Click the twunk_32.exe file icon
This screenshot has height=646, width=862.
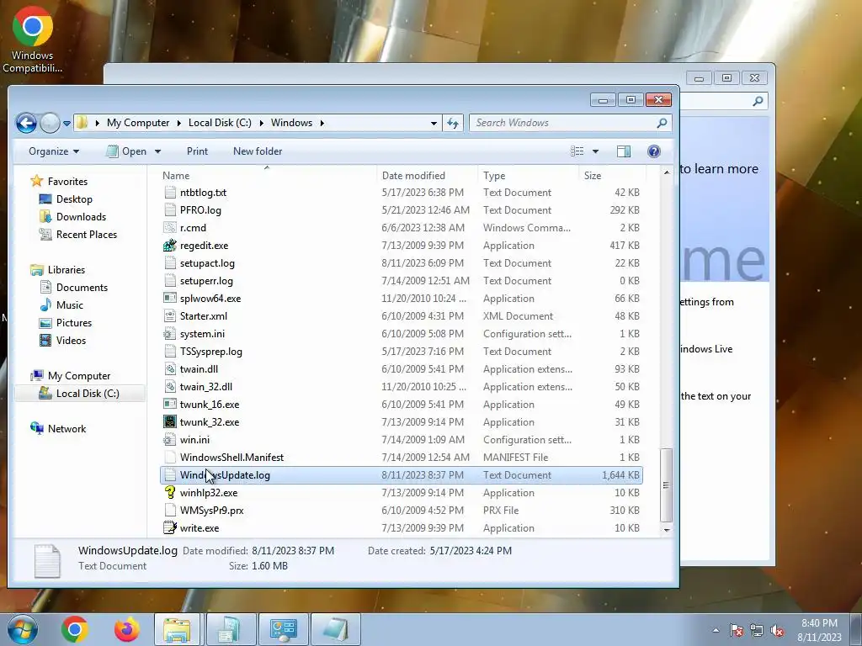point(170,422)
